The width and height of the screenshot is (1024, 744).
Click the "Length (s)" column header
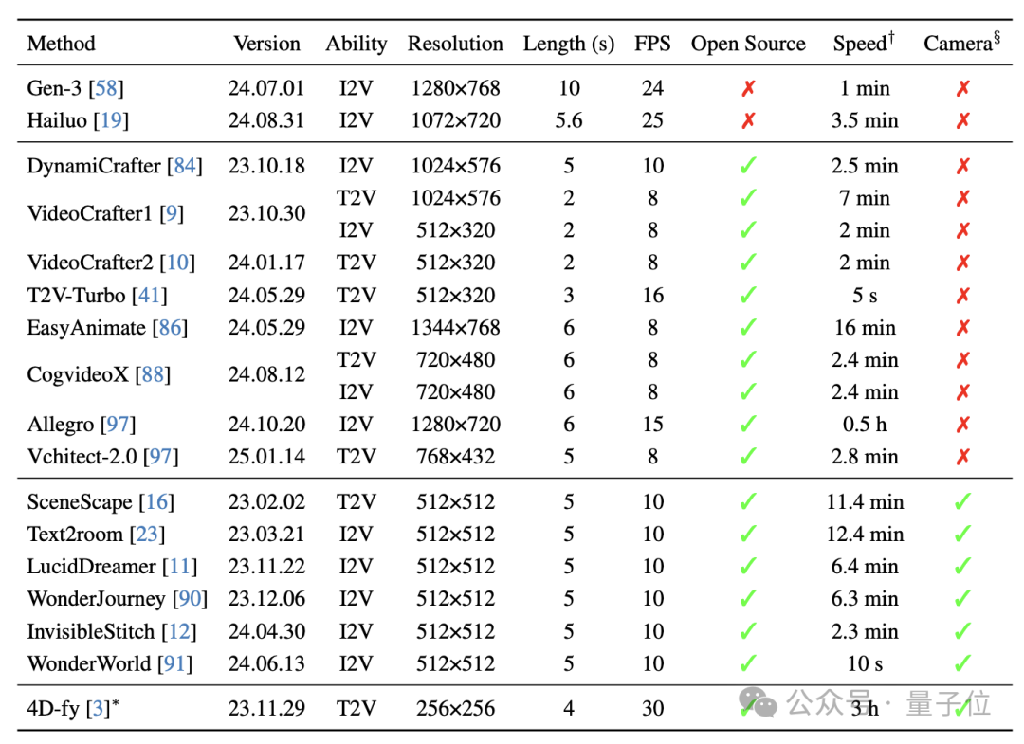(x=569, y=43)
